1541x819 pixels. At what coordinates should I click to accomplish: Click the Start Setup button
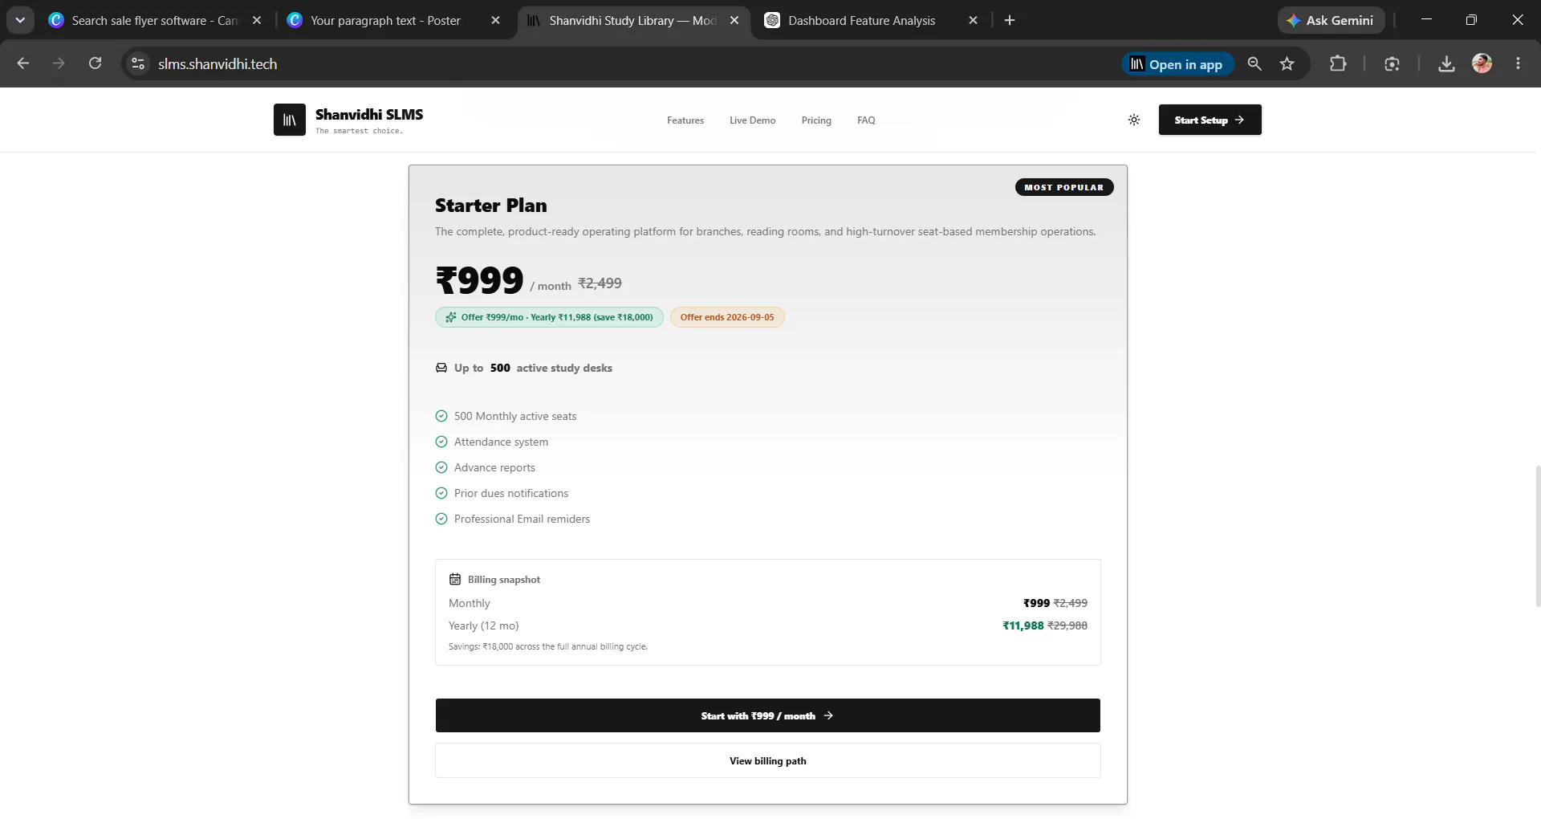point(1210,120)
